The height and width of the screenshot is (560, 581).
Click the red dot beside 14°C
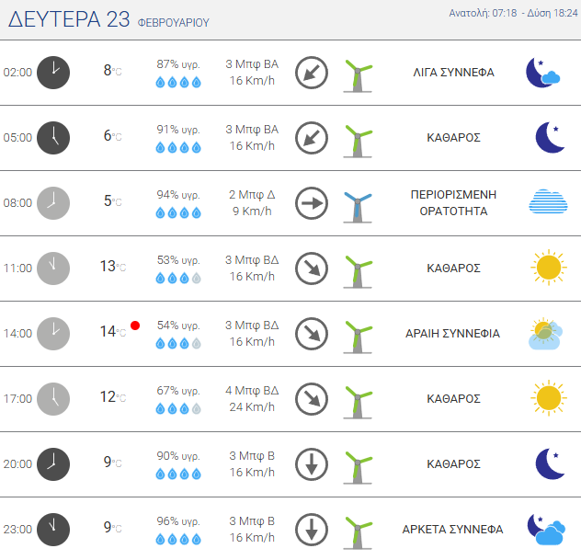(135, 325)
